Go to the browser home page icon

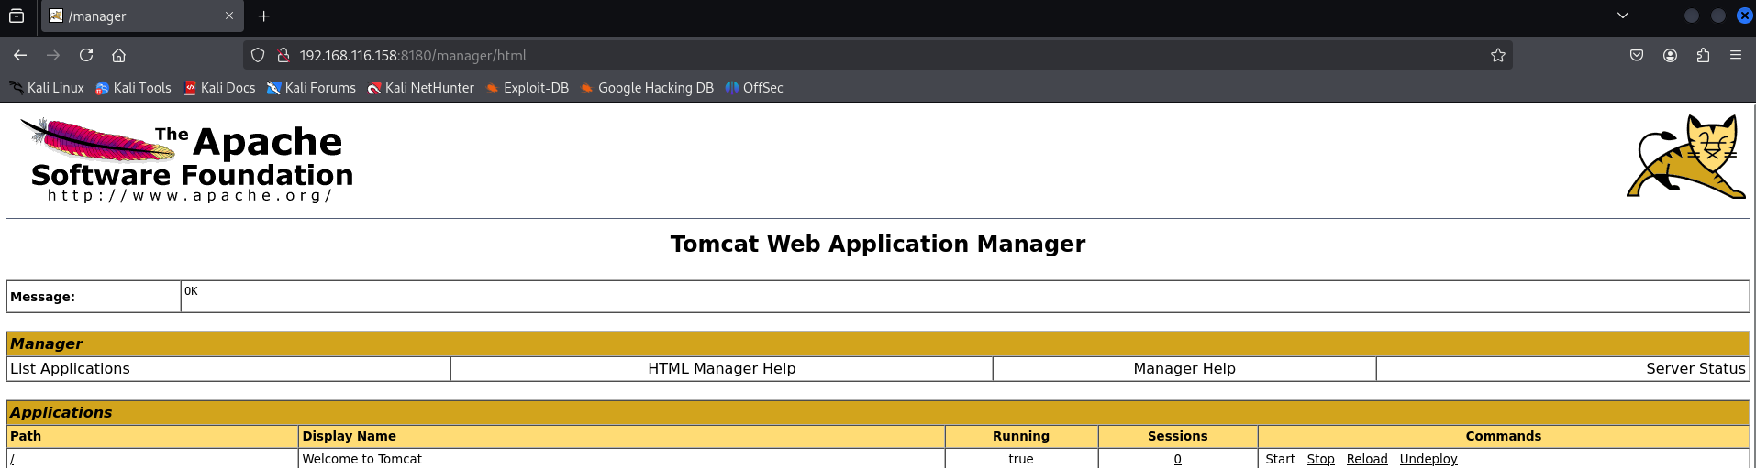click(118, 55)
